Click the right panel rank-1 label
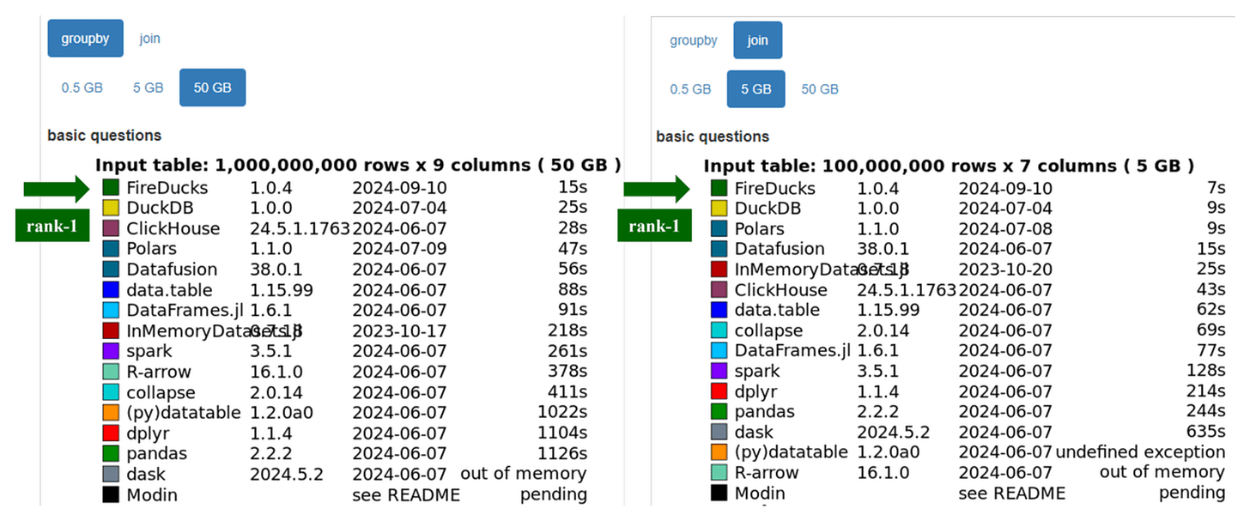 tap(655, 226)
